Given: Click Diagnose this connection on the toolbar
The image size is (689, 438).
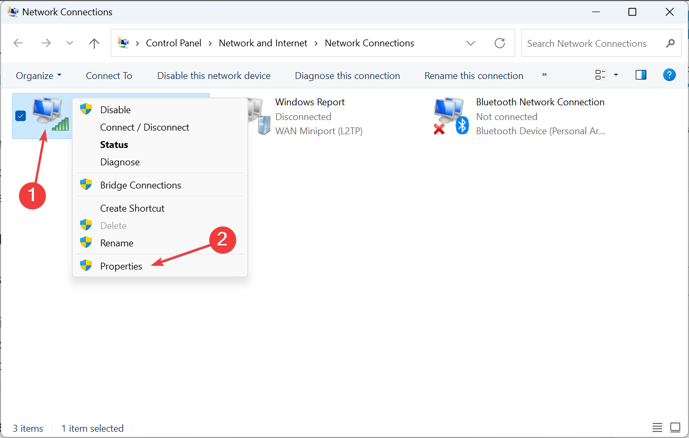Looking at the screenshot, I should pos(347,75).
